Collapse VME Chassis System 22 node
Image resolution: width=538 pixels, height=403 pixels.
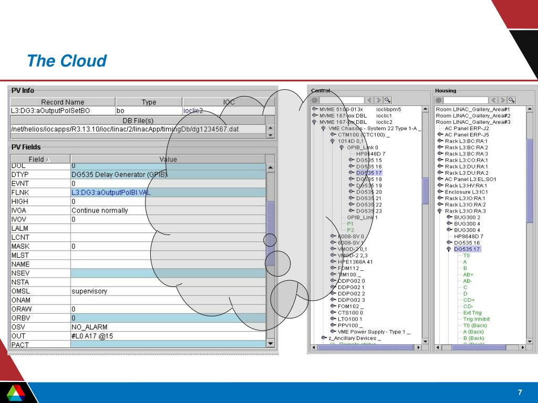[x=323, y=129]
